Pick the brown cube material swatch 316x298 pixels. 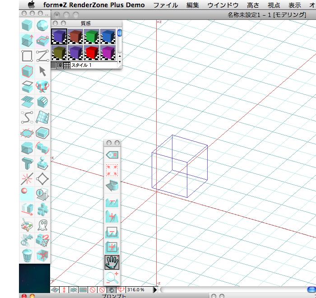pos(75,36)
